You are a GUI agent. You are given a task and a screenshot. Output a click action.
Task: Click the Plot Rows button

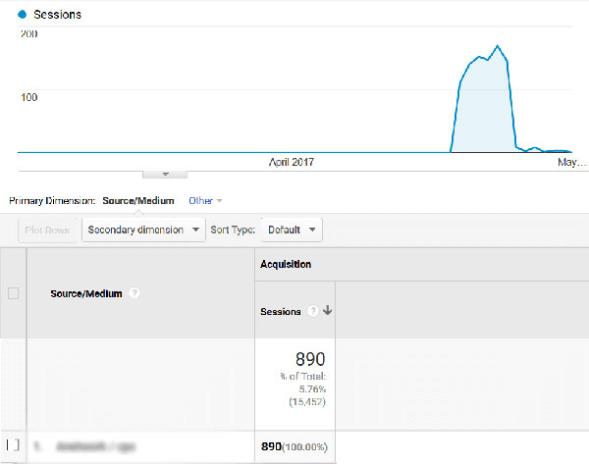(47, 230)
